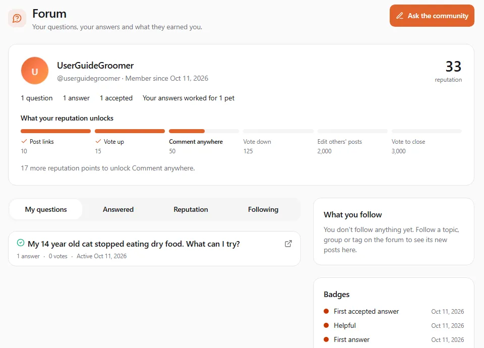Switch to the My questions tab
484x348 pixels.
(46, 209)
